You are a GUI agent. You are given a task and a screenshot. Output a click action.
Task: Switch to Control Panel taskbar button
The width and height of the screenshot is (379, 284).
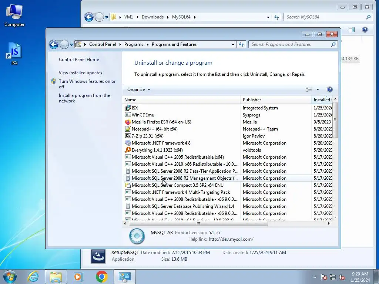[x=125, y=277]
